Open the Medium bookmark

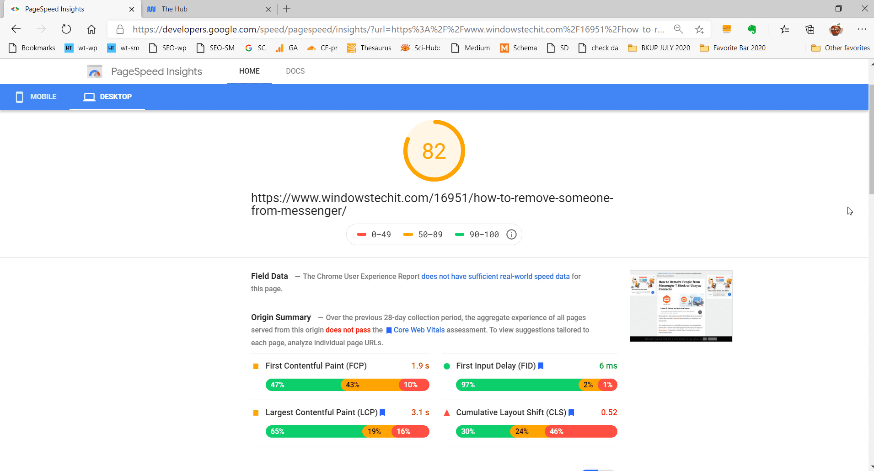tap(471, 48)
